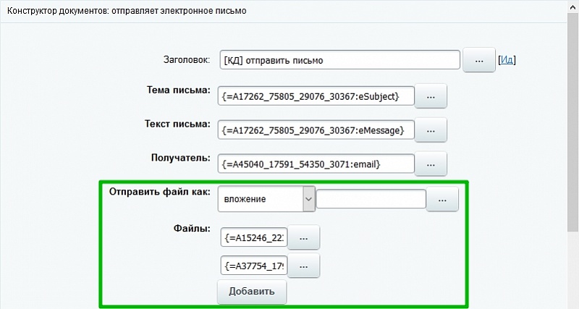Image resolution: width=579 pixels, height=309 pixels.
Task: Click the Добавить button
Action: click(x=252, y=292)
